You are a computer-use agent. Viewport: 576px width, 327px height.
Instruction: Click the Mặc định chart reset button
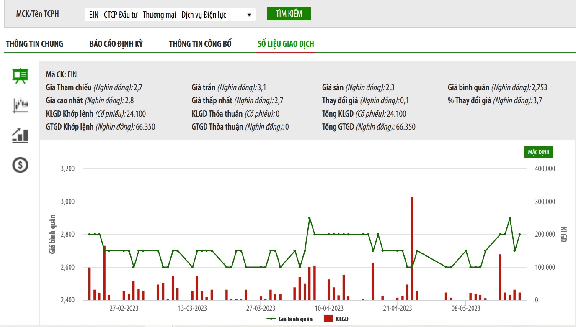pyautogui.click(x=539, y=152)
